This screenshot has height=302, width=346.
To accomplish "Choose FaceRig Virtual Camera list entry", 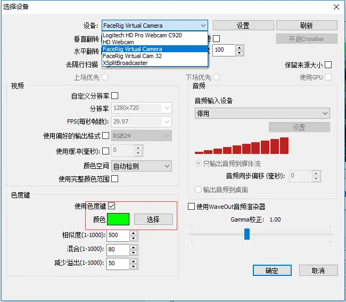I will tap(155, 49).
